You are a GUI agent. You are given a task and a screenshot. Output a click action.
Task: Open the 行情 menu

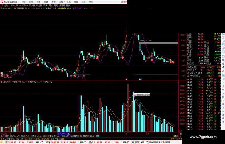click(x=24, y=2)
